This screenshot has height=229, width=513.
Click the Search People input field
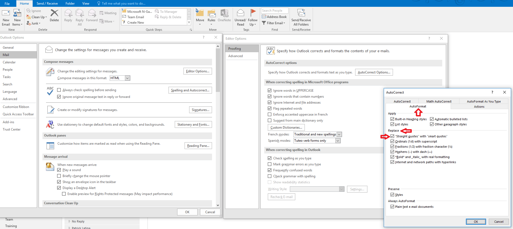(275, 11)
